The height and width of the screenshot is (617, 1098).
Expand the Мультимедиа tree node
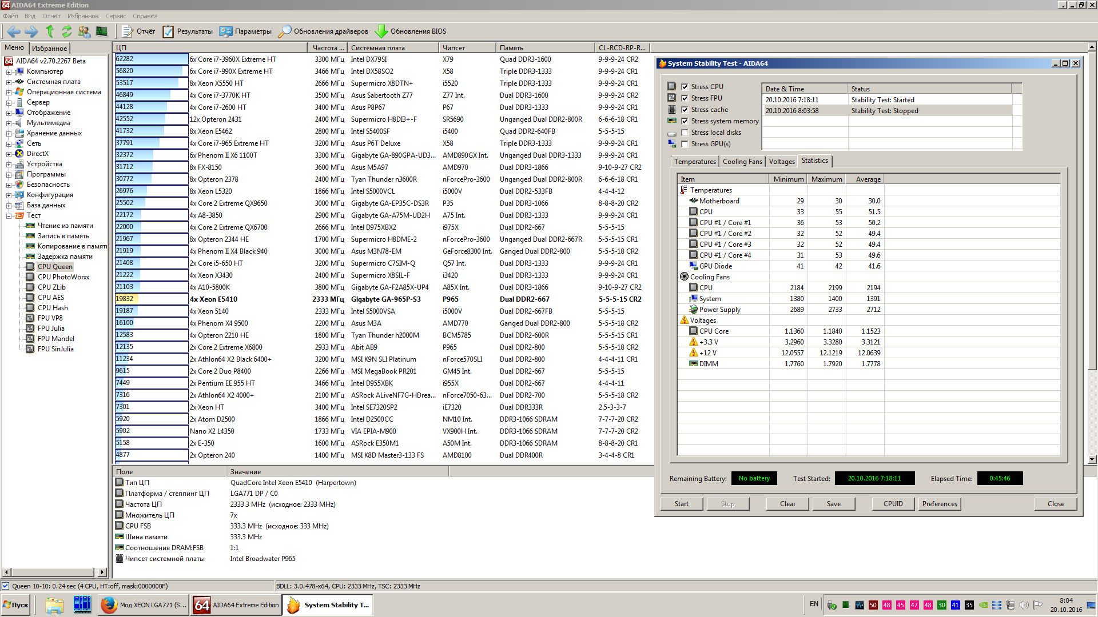click(x=9, y=123)
